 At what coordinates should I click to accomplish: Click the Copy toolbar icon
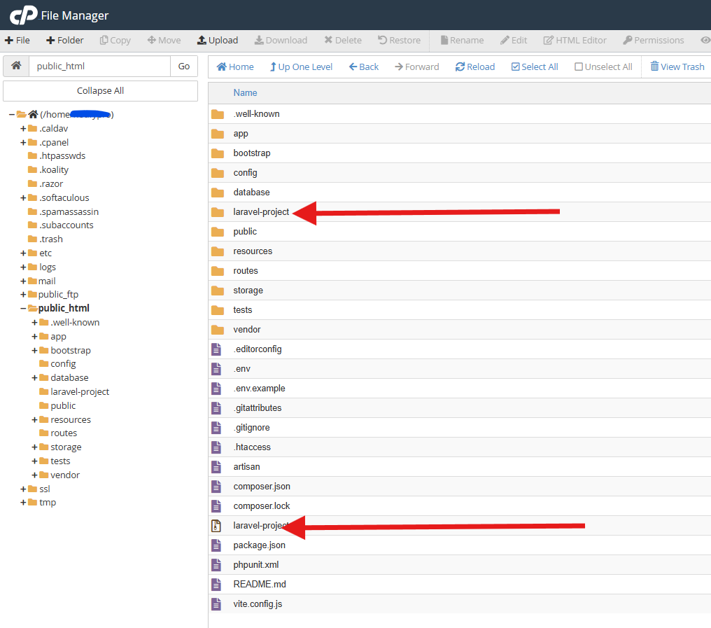[x=104, y=41]
